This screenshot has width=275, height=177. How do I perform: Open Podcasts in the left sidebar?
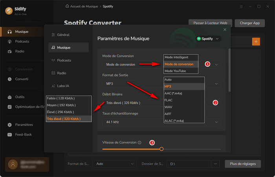click(x=22, y=41)
